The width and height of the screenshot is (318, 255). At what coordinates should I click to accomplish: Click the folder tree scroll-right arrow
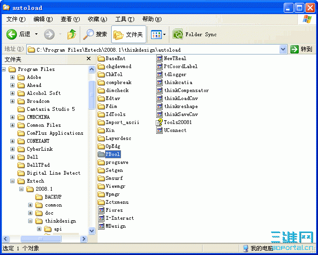click(x=83, y=239)
